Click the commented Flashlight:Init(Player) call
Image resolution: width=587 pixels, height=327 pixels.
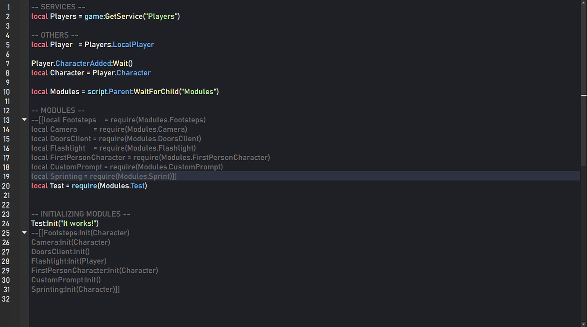click(69, 261)
